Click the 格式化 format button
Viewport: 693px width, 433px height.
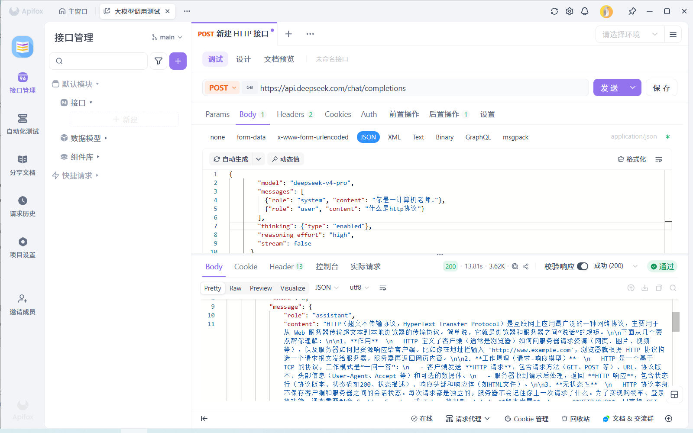coord(631,159)
